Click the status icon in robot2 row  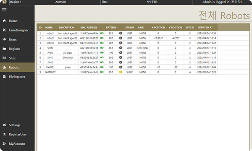tap(121, 38)
